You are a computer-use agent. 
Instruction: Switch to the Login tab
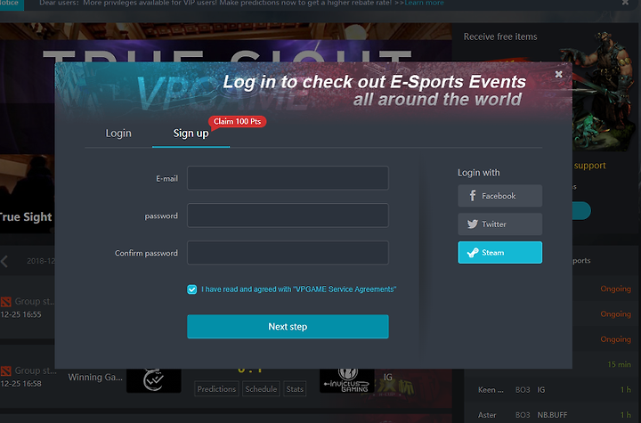click(x=118, y=134)
